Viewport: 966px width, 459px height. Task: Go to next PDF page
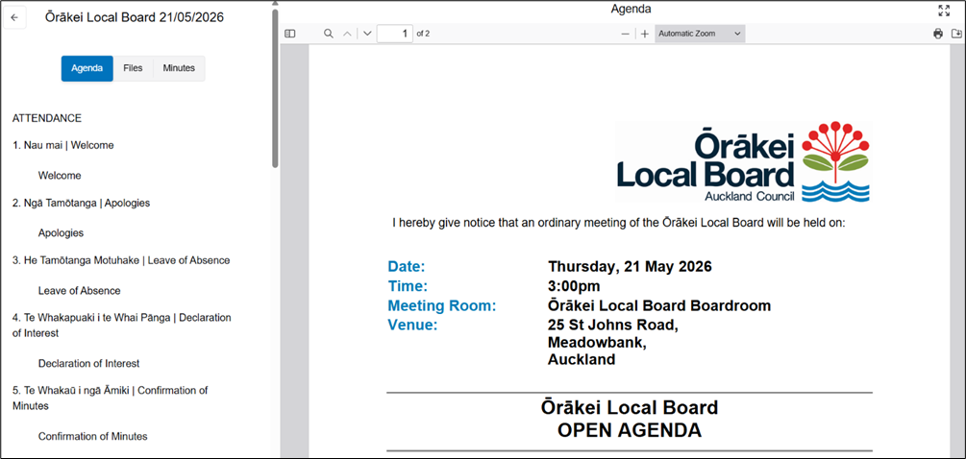367,34
